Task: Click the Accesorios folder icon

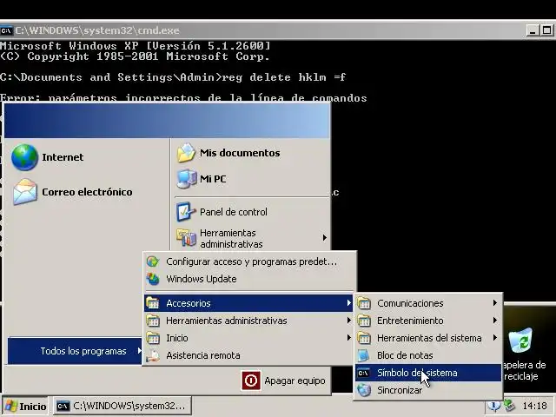Action: 153,303
